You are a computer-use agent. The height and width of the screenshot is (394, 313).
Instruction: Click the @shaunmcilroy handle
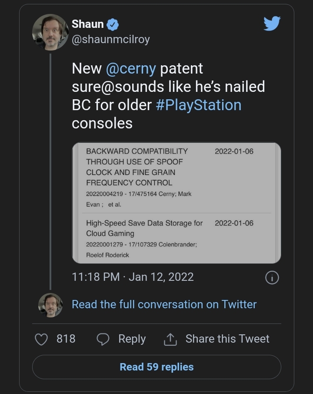(x=110, y=39)
